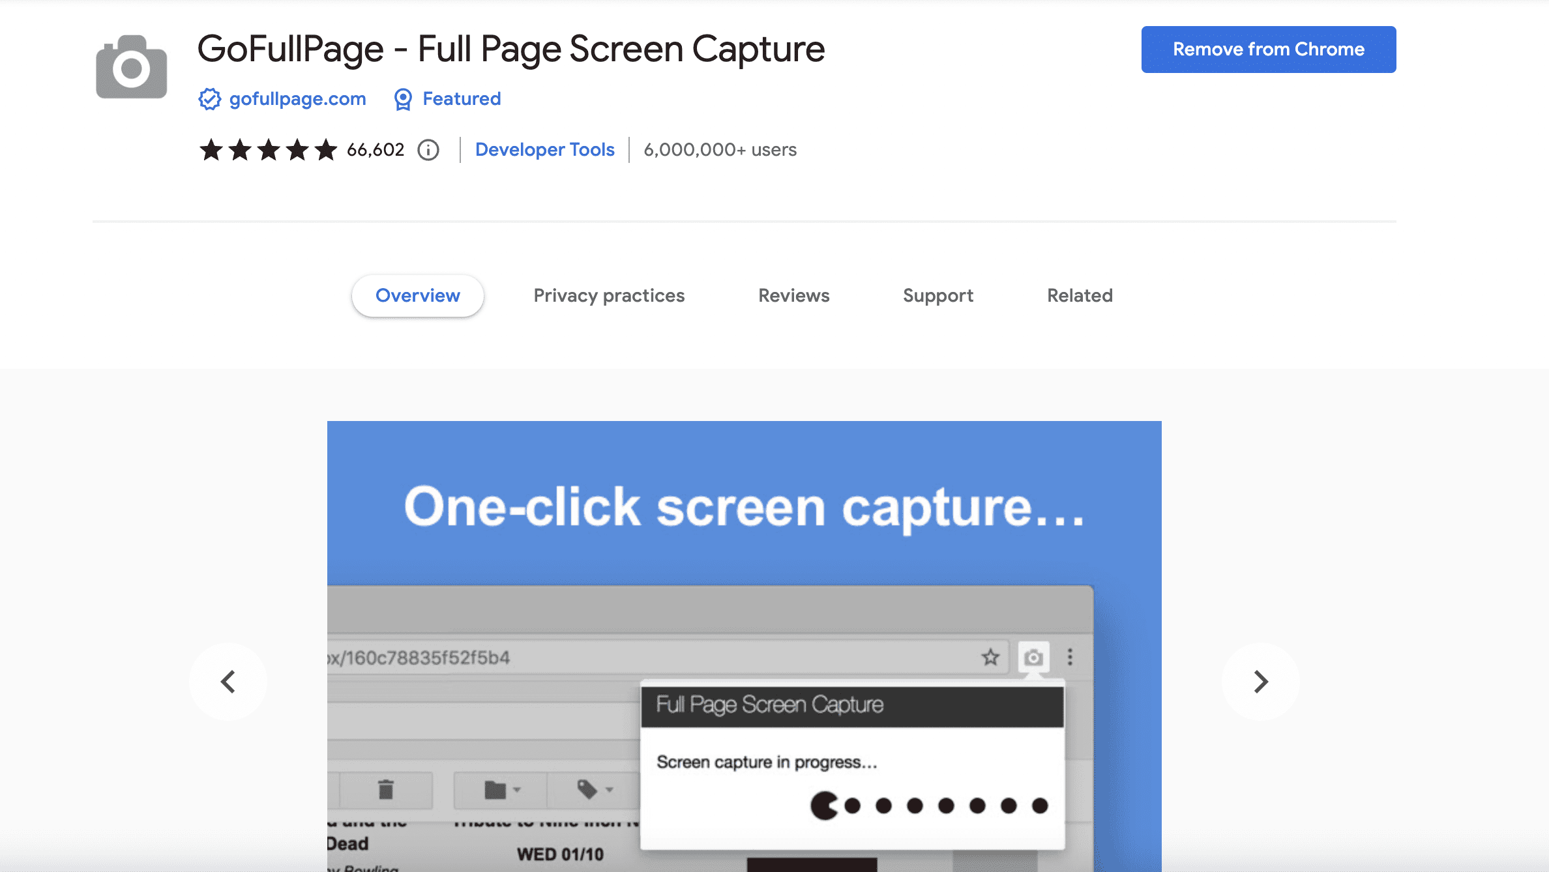Click the bookmark star in the promo screenshot's address bar
This screenshot has width=1549, height=872.
pyautogui.click(x=990, y=658)
